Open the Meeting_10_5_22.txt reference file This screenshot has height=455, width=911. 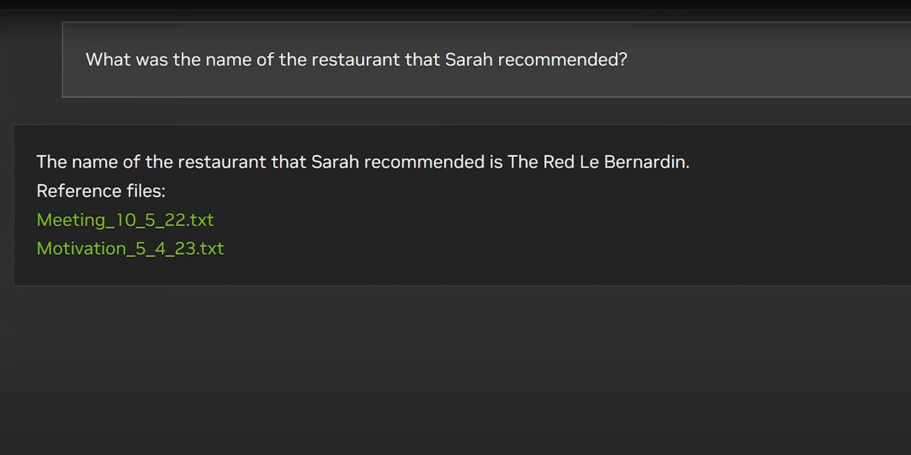click(125, 220)
